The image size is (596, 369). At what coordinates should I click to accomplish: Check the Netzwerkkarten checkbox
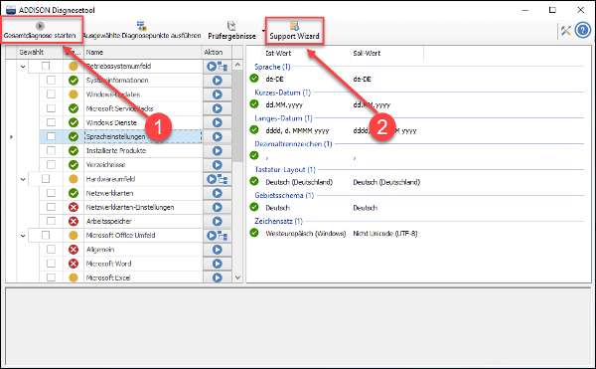(51, 193)
